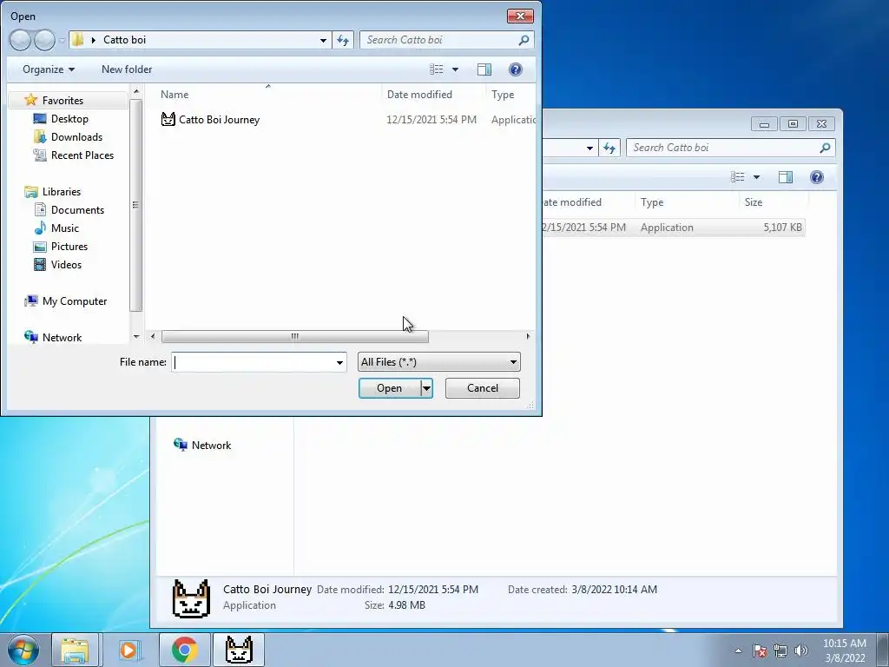Click the volume speaker icon in tray
This screenshot has height=667, width=889.
pos(801,650)
